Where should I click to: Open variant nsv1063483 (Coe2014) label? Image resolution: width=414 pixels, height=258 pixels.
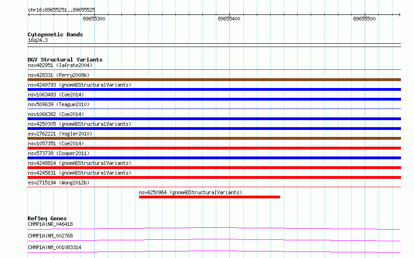[56, 95]
